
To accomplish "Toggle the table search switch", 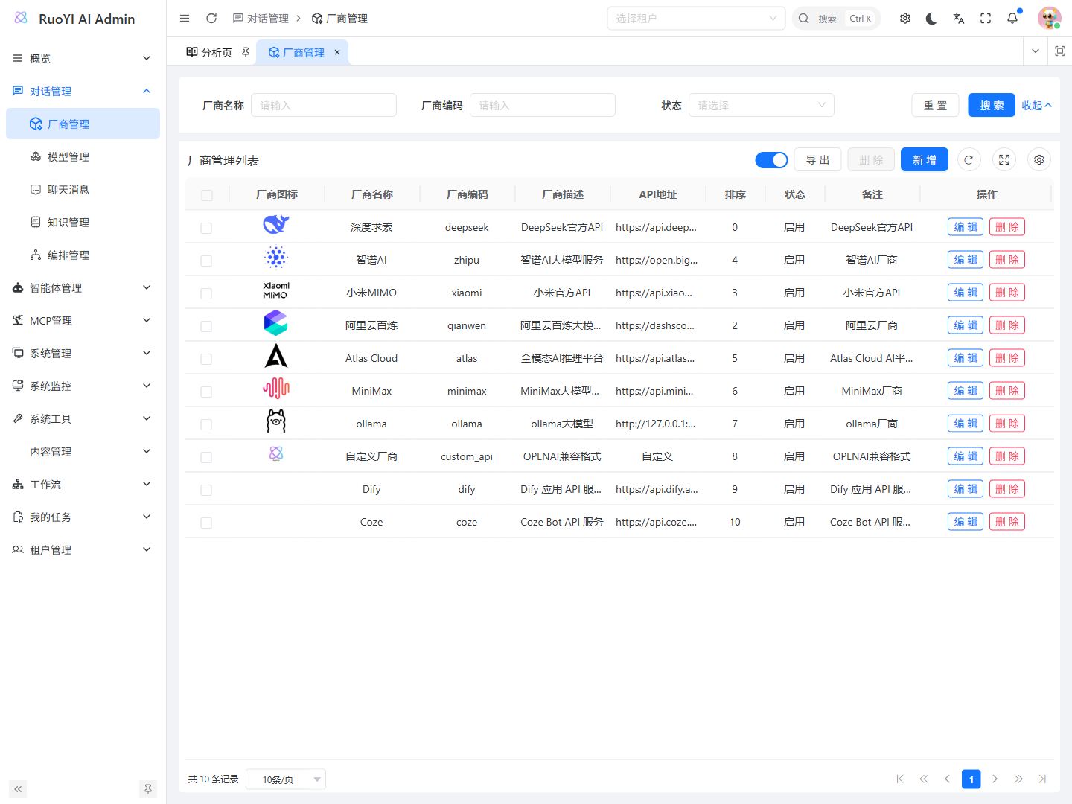I will pos(771,160).
